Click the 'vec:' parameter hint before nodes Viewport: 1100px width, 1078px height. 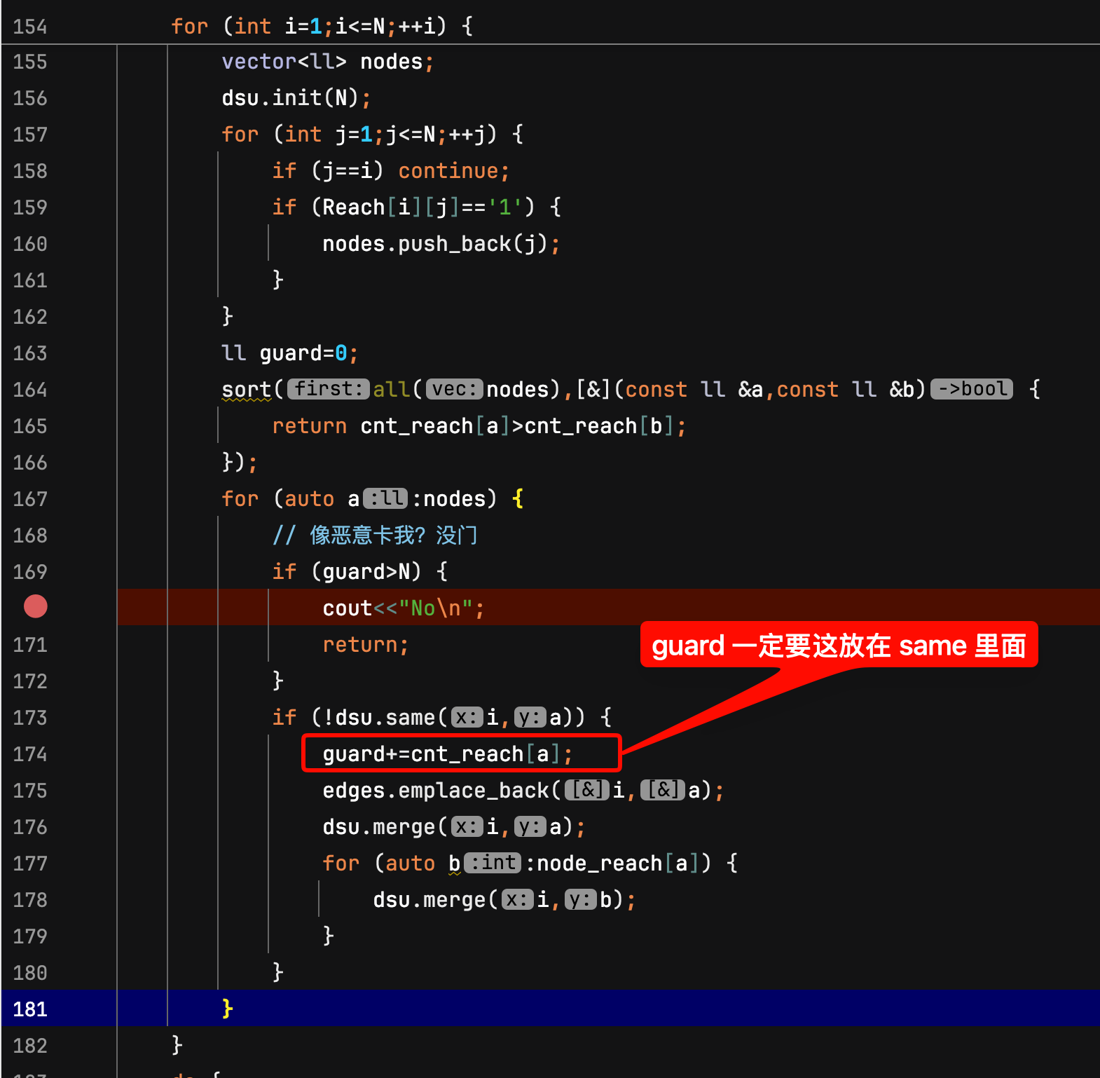tap(454, 389)
